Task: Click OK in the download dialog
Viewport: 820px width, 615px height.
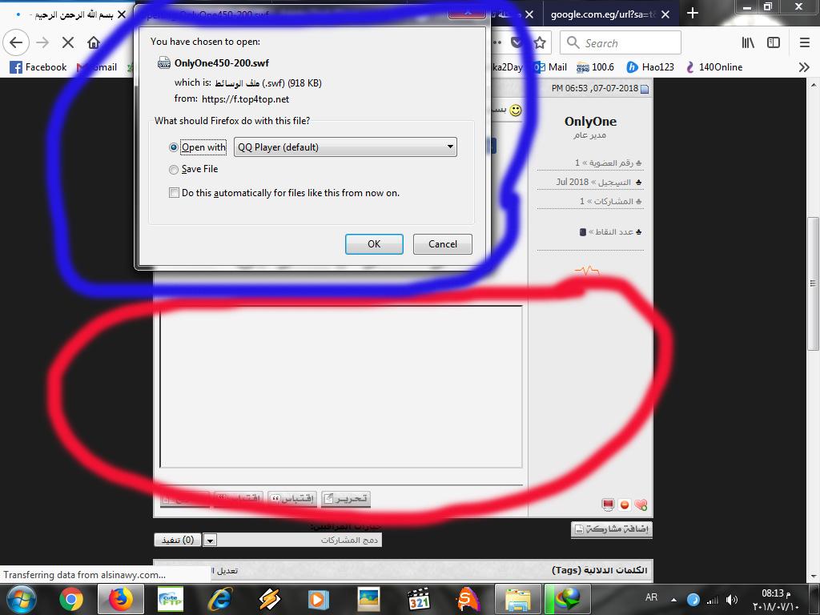Action: 374,244
